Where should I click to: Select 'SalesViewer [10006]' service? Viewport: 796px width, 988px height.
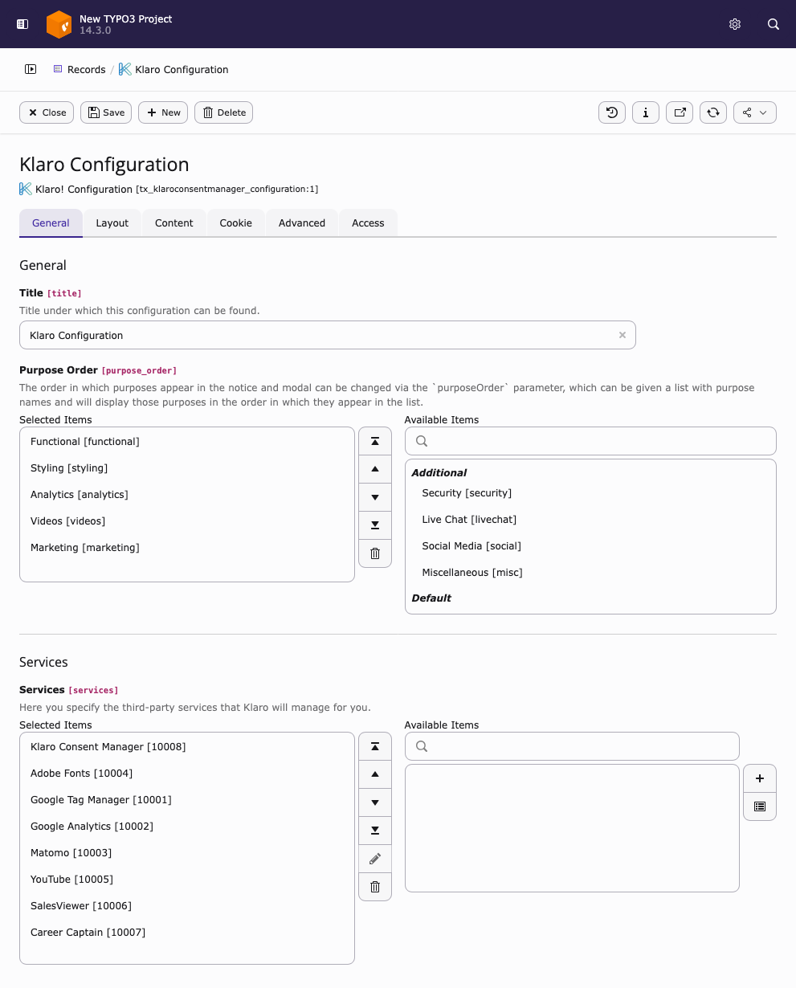coord(187,905)
